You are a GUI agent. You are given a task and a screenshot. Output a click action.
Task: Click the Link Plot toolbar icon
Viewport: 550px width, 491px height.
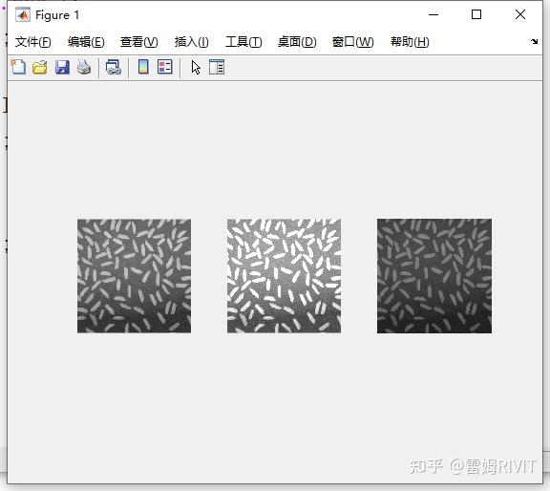[114, 67]
